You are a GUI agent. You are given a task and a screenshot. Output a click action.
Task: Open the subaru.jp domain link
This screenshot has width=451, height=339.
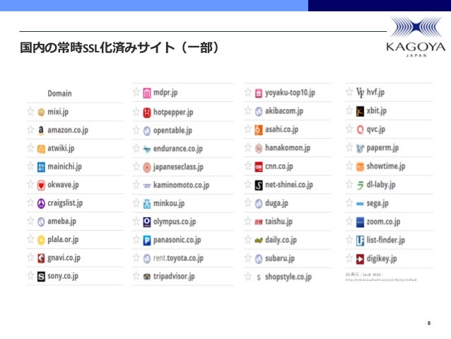(x=280, y=258)
